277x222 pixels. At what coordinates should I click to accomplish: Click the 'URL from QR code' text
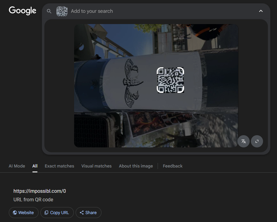coord(33,199)
